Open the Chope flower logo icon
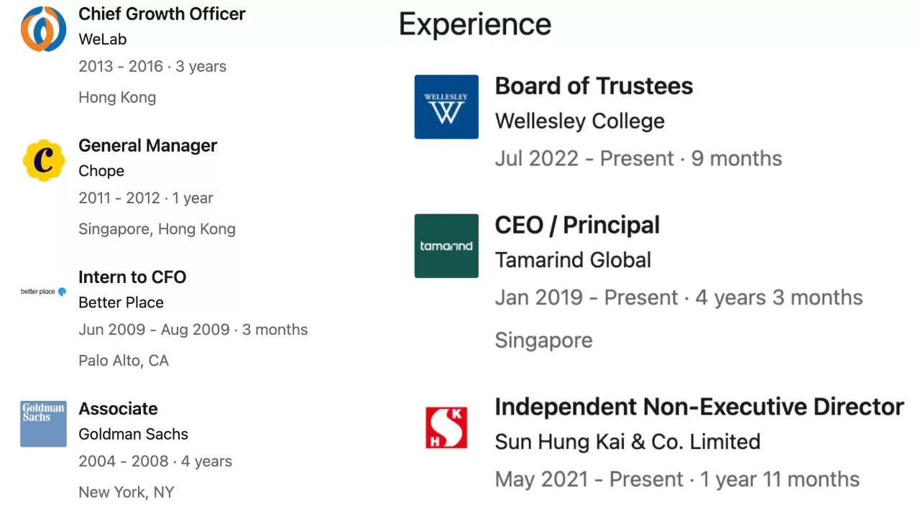Screen dimensions: 920x505 44,160
